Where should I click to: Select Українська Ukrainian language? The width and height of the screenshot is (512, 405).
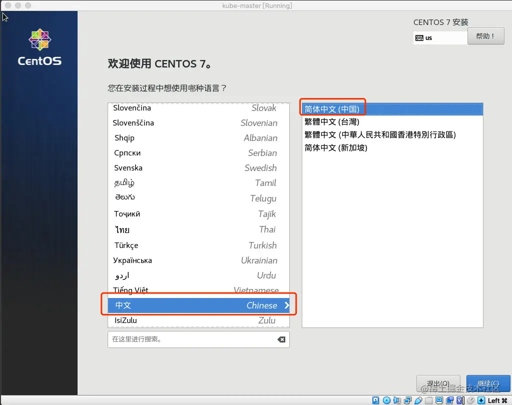click(x=199, y=260)
